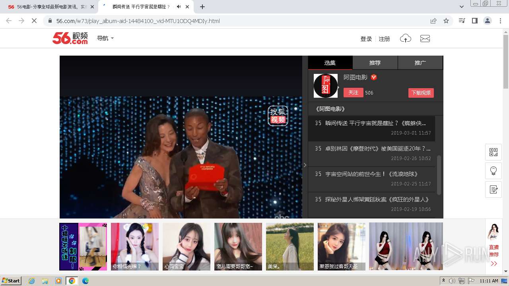Click the 关注 follow button

tap(353, 93)
